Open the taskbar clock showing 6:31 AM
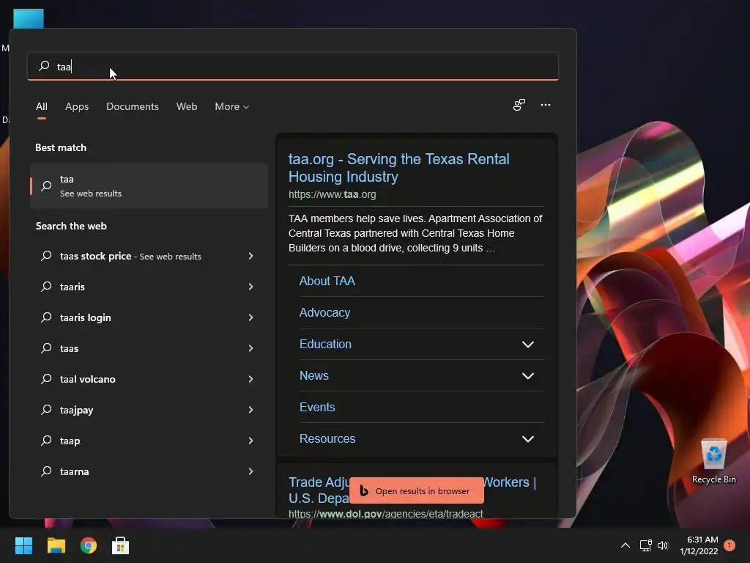Screen dimensions: 750x563 tap(699, 545)
